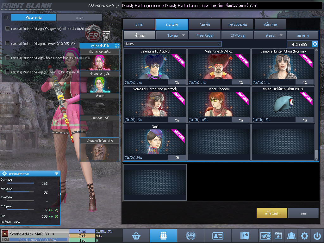
Task: Click the เติม Cash button
Action: pyautogui.click(x=272, y=213)
